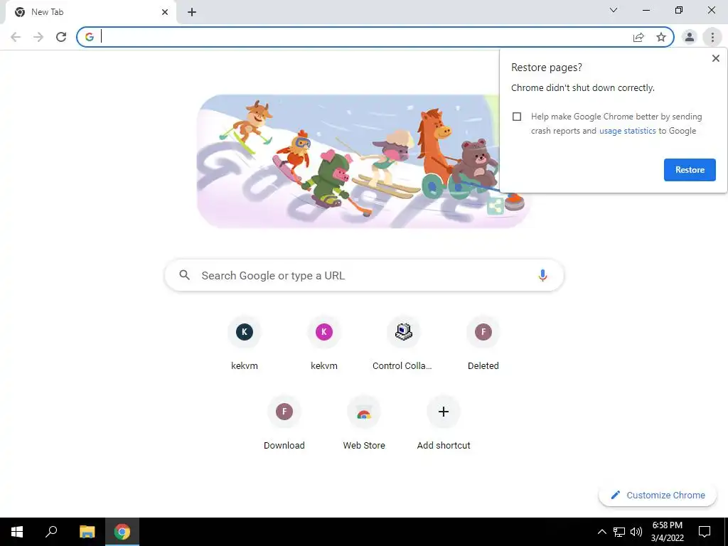Click Customize Chrome button
The width and height of the screenshot is (728, 546).
pos(658,496)
